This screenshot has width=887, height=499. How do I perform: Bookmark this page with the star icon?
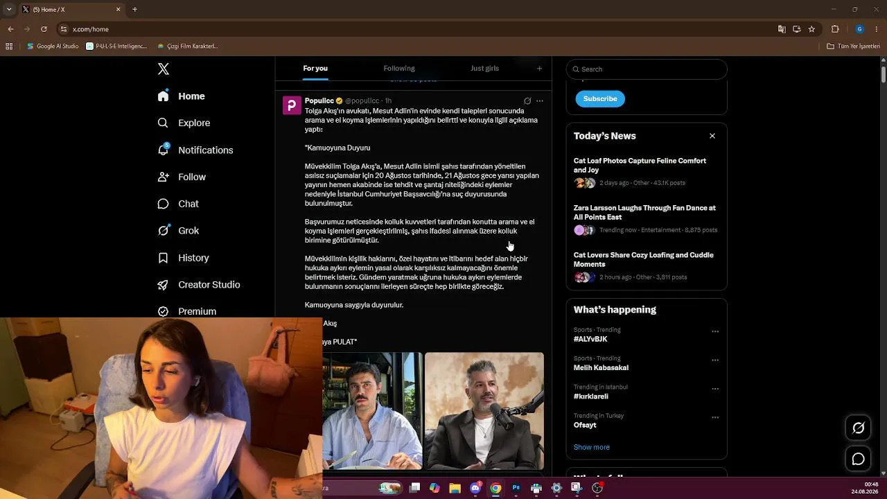coord(811,29)
